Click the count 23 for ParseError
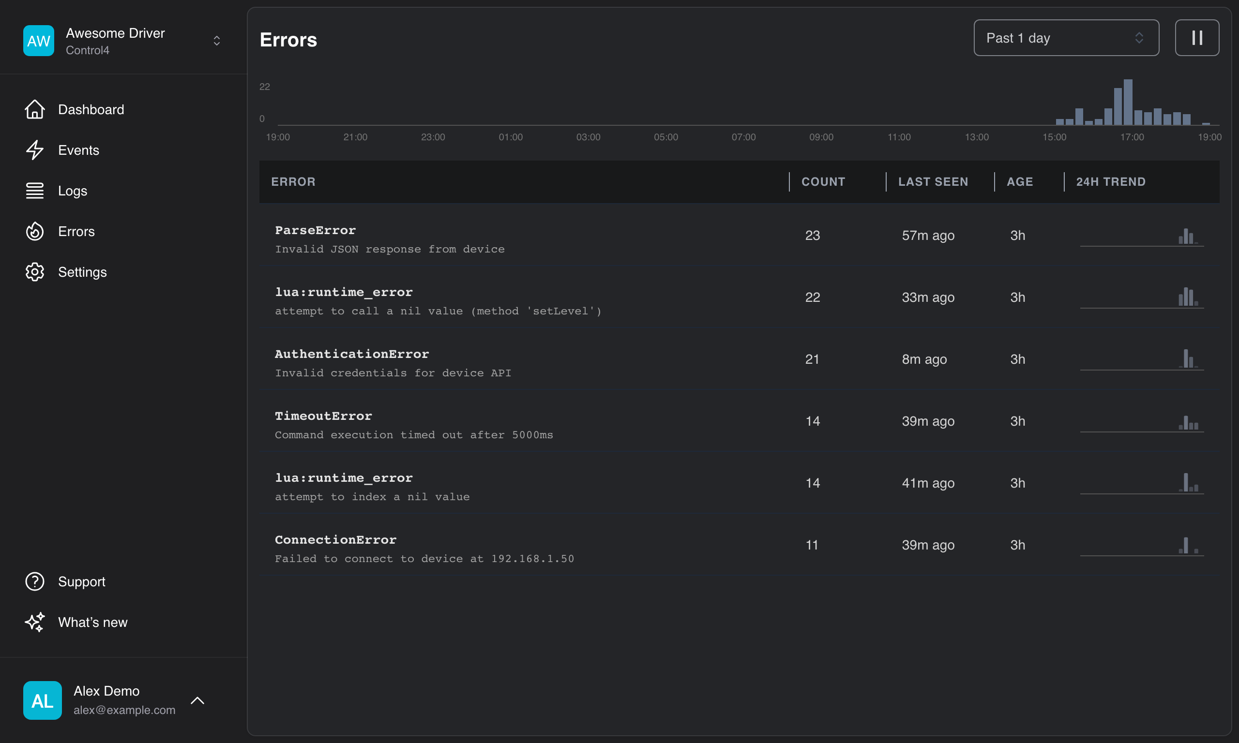 click(x=812, y=235)
